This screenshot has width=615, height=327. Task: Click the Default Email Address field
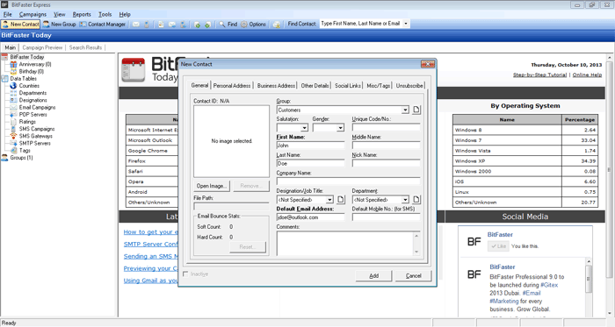coord(310,217)
